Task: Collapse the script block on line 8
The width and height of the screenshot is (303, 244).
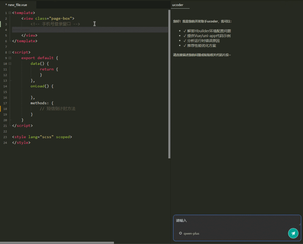Action: [x=10, y=52]
